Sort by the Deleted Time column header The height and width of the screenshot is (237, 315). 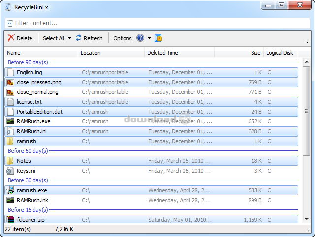(179, 53)
